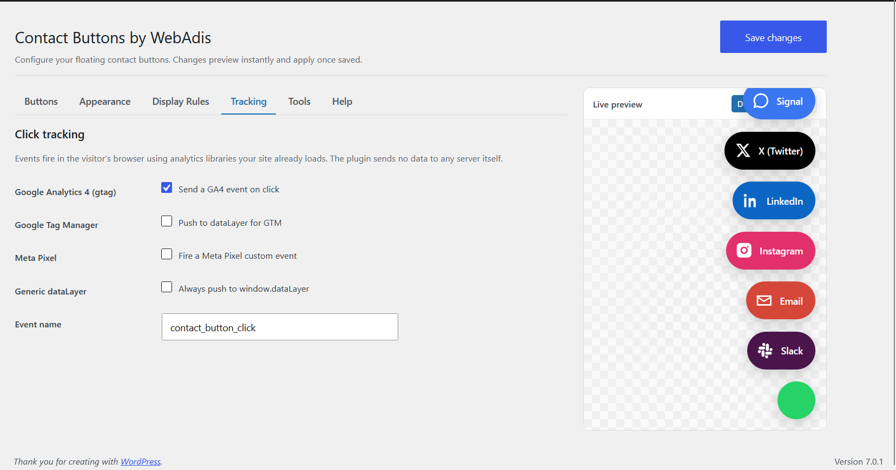
Task: Click the Generic dataLayer label
Action: coord(51,292)
